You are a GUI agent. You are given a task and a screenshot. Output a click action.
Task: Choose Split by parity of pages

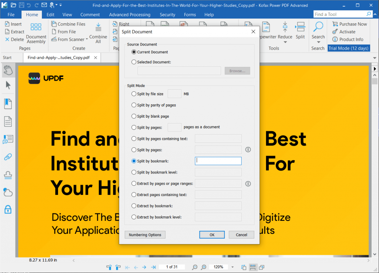134,105
